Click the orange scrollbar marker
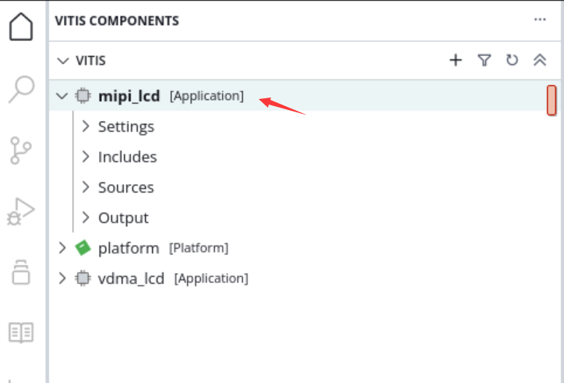 (x=552, y=100)
